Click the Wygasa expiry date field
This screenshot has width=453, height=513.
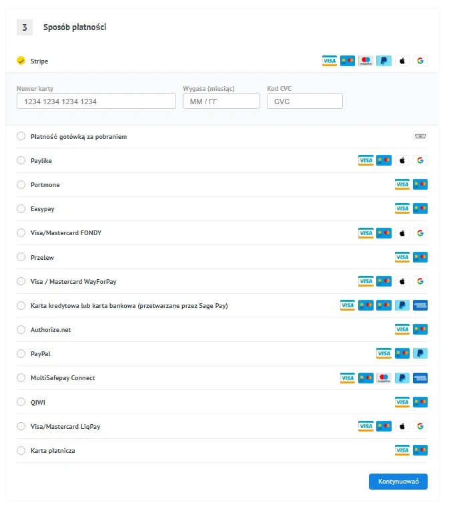(x=221, y=101)
